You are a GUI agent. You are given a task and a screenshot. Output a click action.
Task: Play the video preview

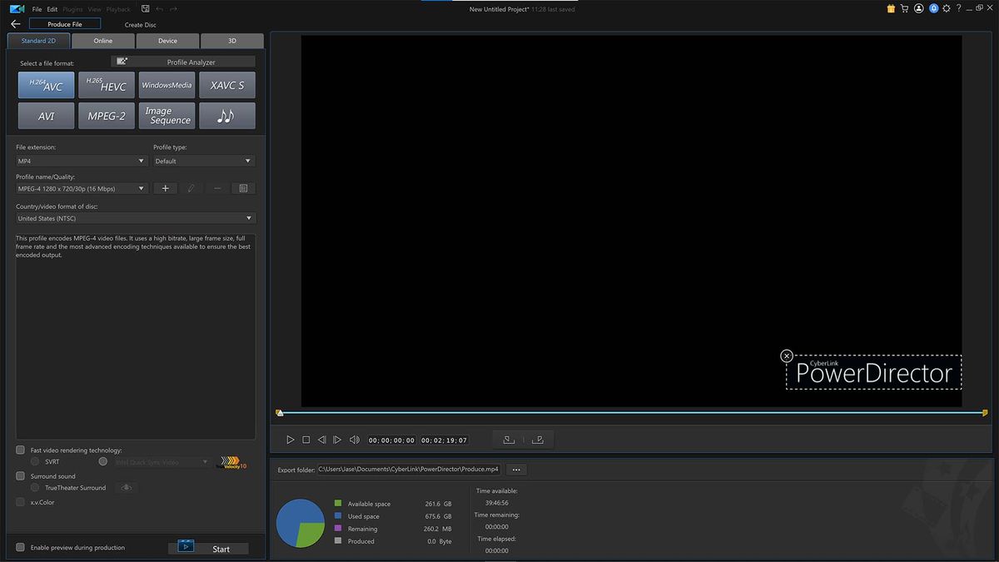tap(290, 439)
